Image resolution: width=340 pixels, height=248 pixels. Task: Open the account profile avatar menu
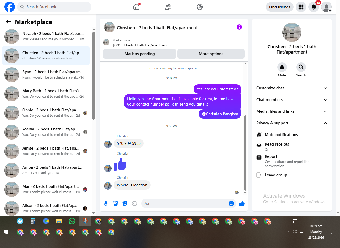[x=326, y=7]
